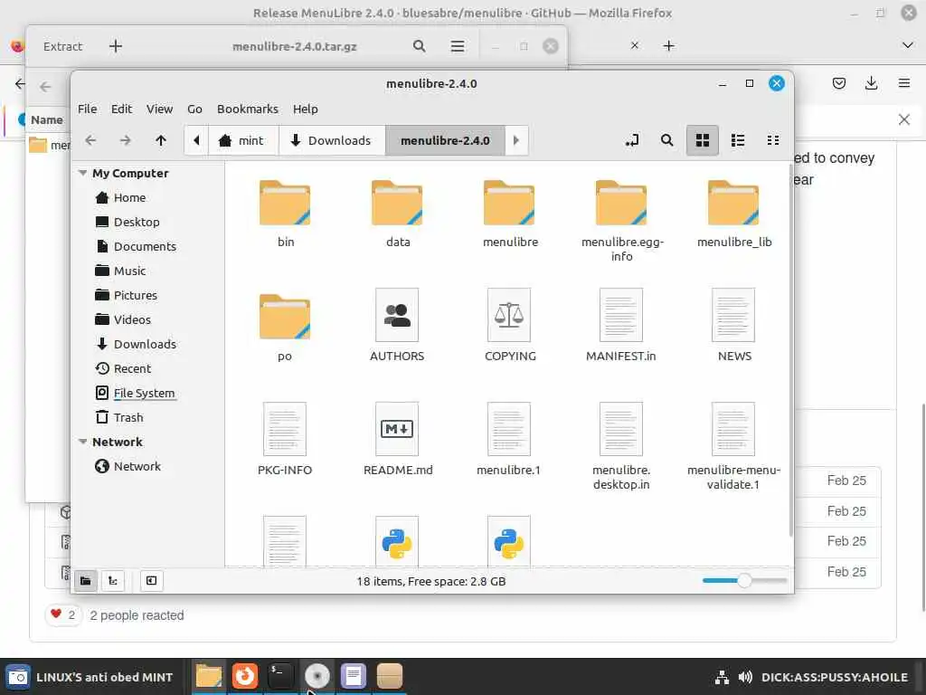Collapse the Network section
This screenshot has width=926, height=695.
point(82,442)
